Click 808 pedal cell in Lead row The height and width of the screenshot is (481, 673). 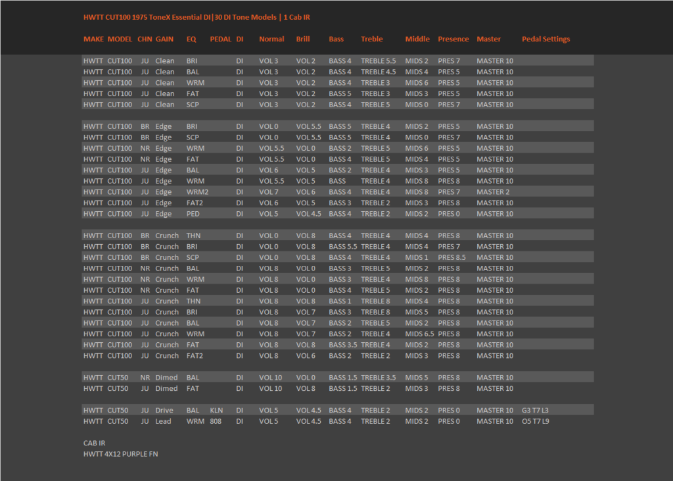point(216,421)
